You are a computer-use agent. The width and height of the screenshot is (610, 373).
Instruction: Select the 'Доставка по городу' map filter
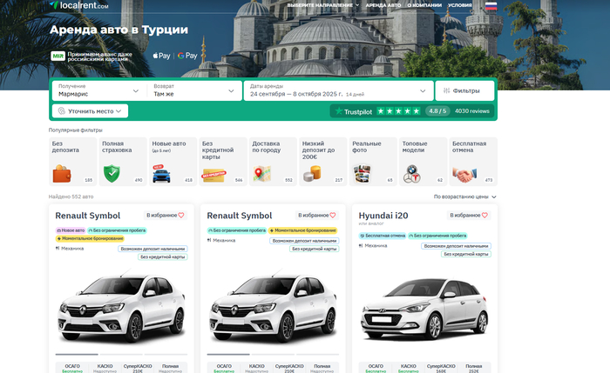point(273,161)
